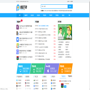
Task: Click the blue search button
Action: pos(70,6)
